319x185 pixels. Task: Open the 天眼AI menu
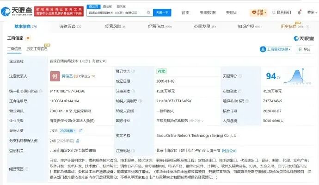[232, 12]
